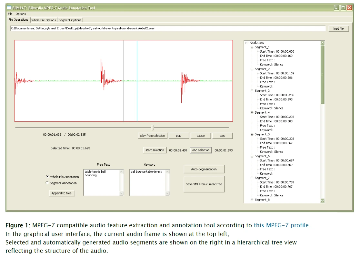Image resolution: width=360 pixels, height=258 pixels.
Task: Collapse the Segment_5 tree entry
Action: coord(252,134)
